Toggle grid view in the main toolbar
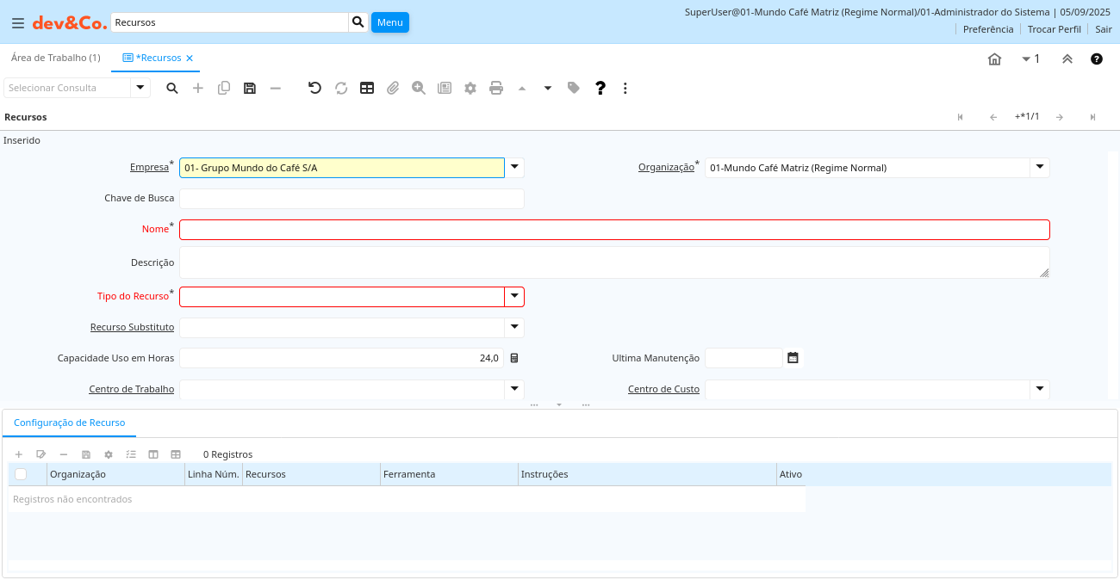Viewport: 1120px width, 580px height. pyautogui.click(x=367, y=88)
